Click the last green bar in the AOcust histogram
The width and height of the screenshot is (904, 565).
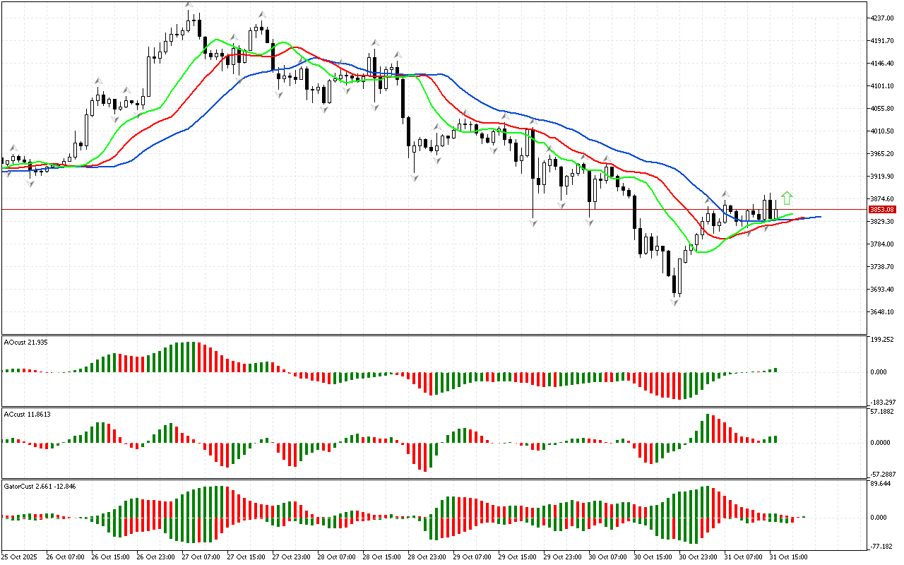click(775, 369)
